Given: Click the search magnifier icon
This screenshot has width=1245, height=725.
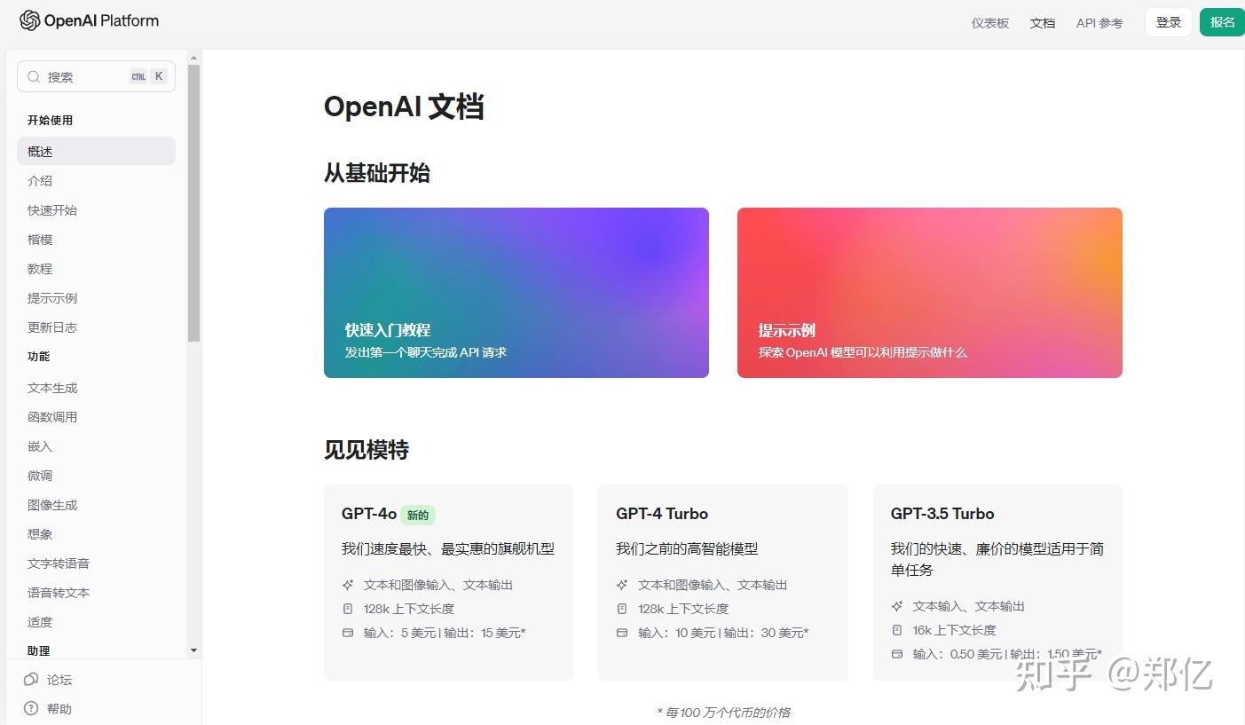Looking at the screenshot, I should point(34,77).
